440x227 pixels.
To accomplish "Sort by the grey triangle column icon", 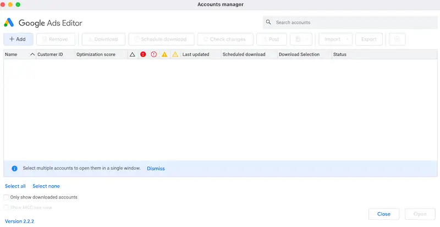I will pyautogui.click(x=132, y=54).
